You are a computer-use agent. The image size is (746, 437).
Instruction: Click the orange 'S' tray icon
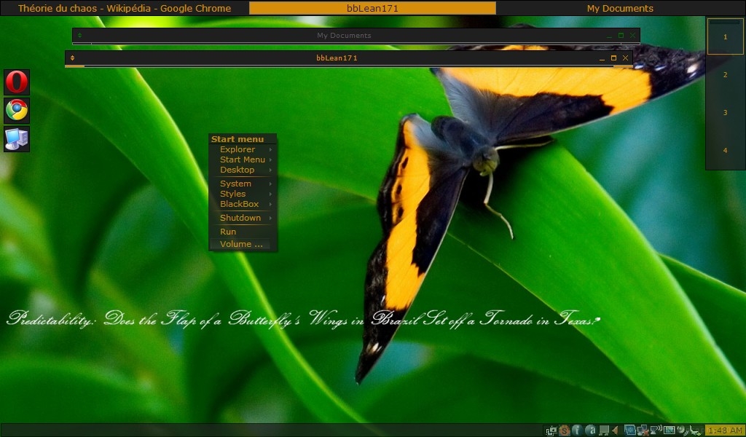(565, 430)
